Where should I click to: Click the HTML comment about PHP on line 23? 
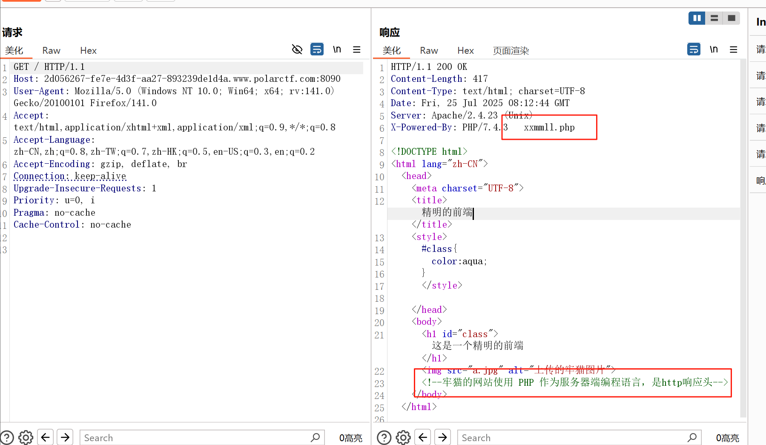coord(575,382)
